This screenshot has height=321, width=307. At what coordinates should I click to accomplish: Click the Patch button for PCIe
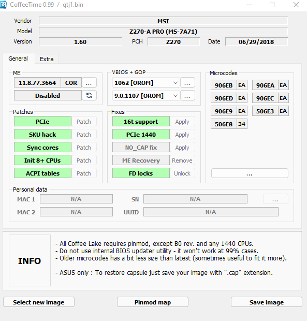(x=84, y=121)
